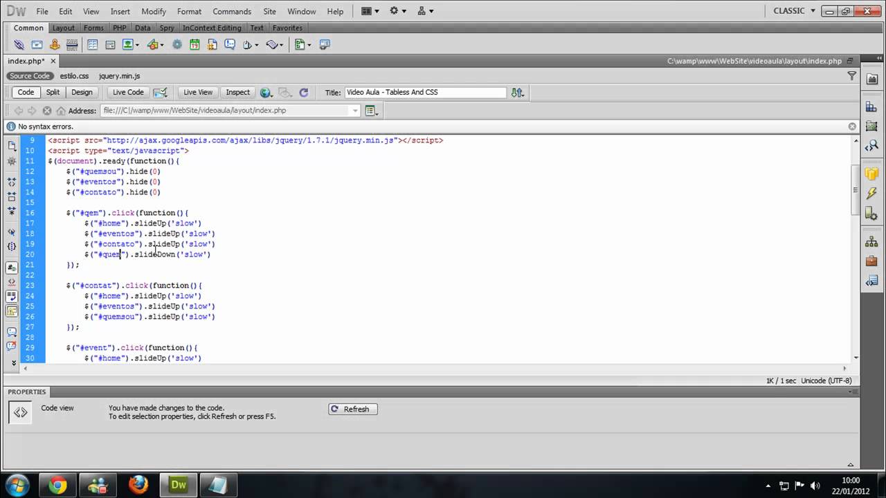886x498 pixels.
Task: Toggle Line Numbers in coding toolbar
Action: pos(12,267)
